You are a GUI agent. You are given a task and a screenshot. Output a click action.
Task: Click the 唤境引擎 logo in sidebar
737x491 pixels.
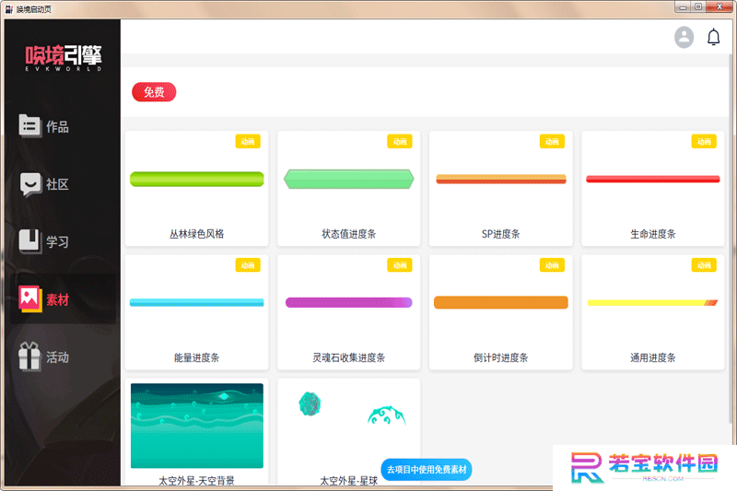(x=63, y=58)
